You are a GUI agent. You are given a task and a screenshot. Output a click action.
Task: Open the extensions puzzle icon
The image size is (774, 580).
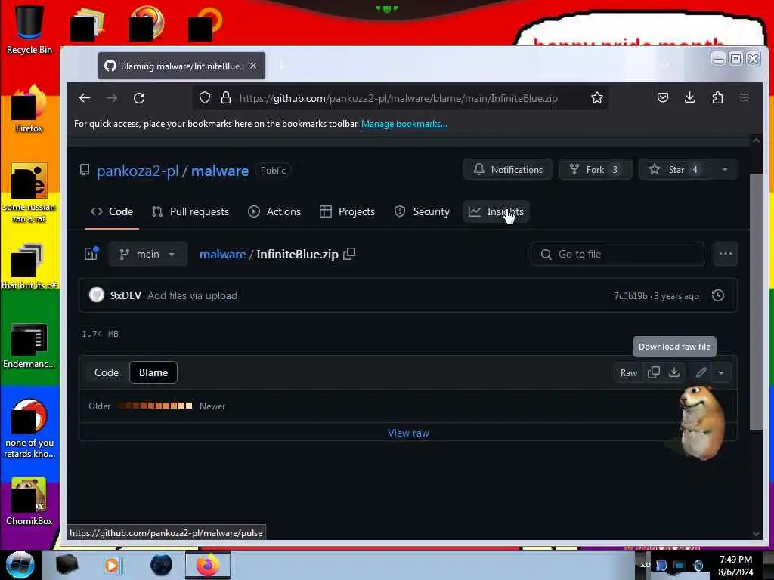point(717,97)
